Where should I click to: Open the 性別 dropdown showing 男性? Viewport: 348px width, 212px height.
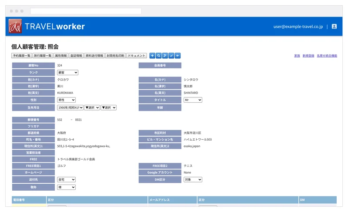coord(67,100)
